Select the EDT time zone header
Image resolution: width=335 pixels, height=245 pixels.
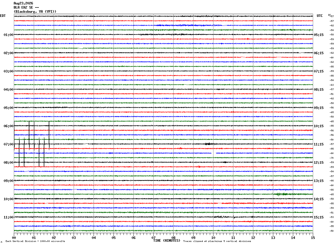[3, 16]
